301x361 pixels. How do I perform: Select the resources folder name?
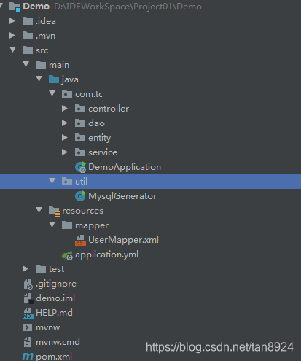[82, 211]
